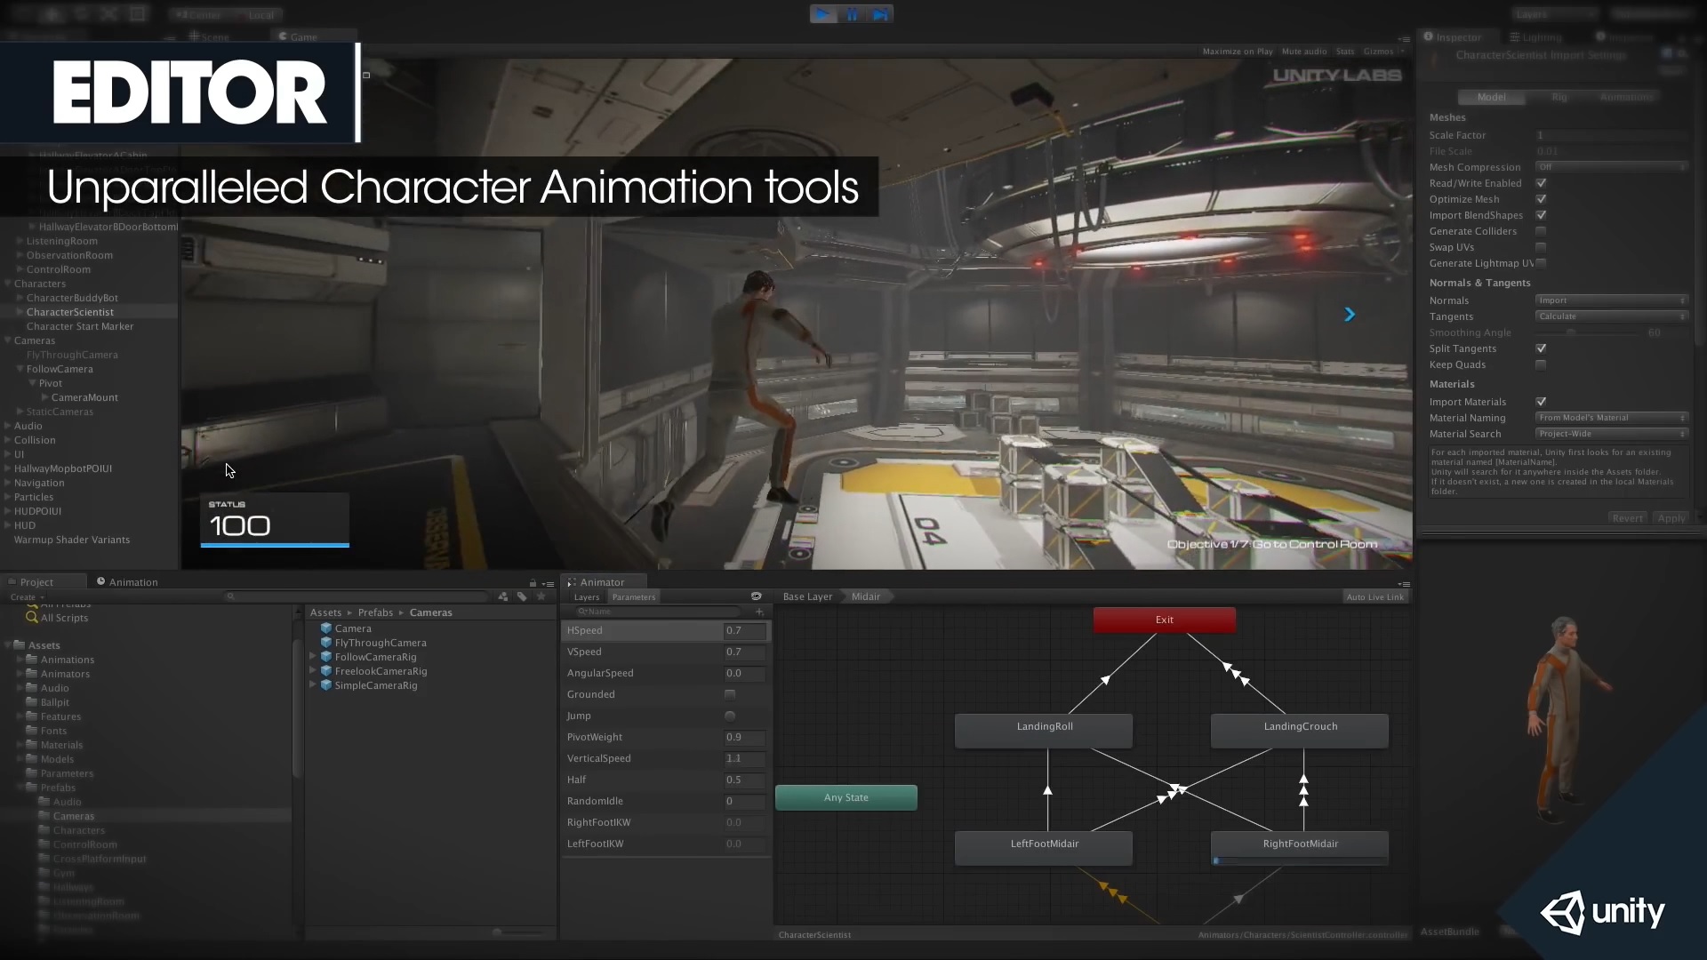Toggle Mute audio in Game view
Viewport: 1707px width, 960px height.
point(1304,52)
